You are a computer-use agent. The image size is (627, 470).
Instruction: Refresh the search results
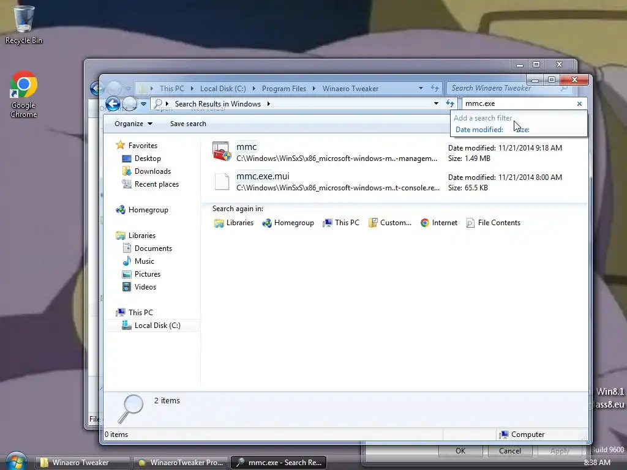click(450, 103)
